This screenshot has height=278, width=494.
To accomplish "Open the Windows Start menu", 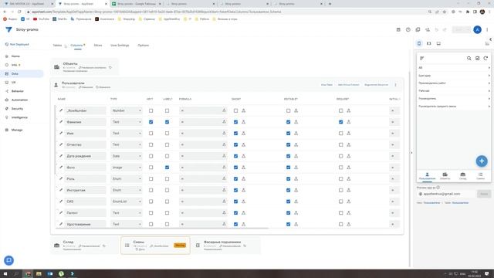I will coord(5,273).
